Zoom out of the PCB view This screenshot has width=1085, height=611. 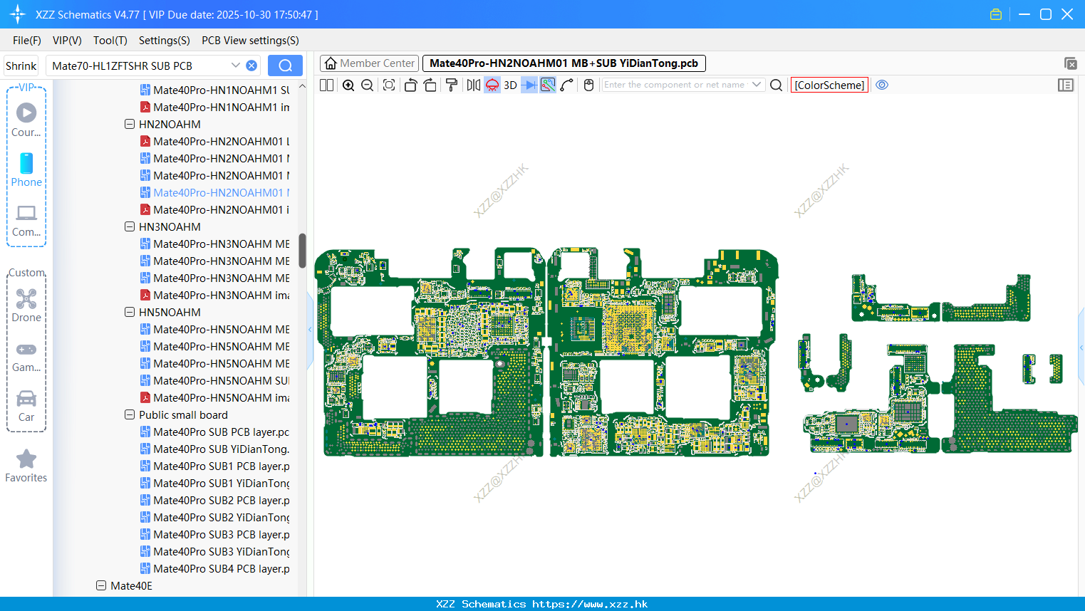pyautogui.click(x=368, y=85)
